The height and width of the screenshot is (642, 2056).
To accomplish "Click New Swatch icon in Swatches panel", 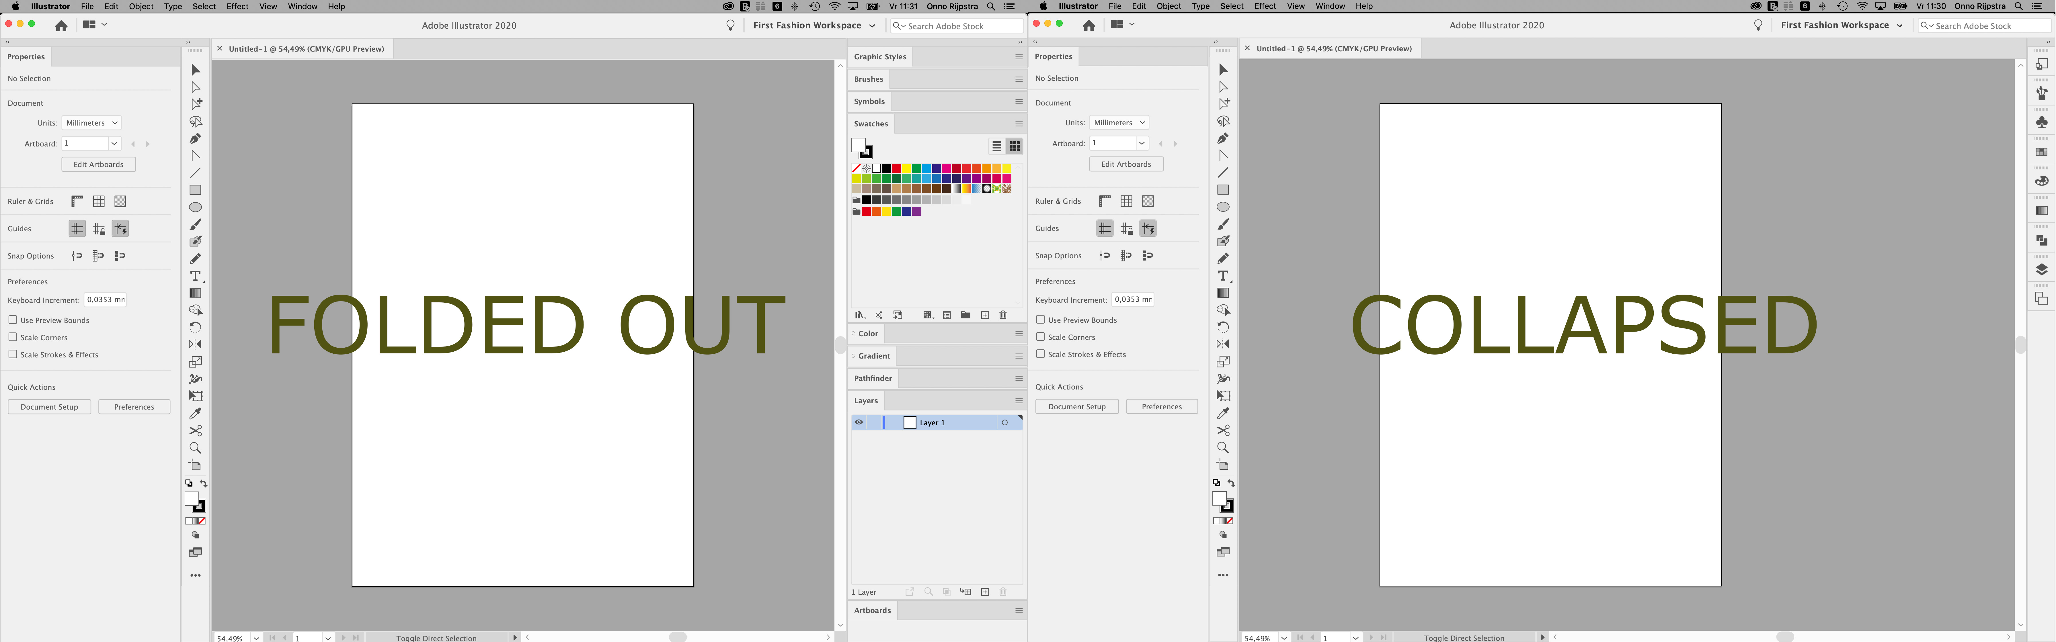I will tap(985, 315).
